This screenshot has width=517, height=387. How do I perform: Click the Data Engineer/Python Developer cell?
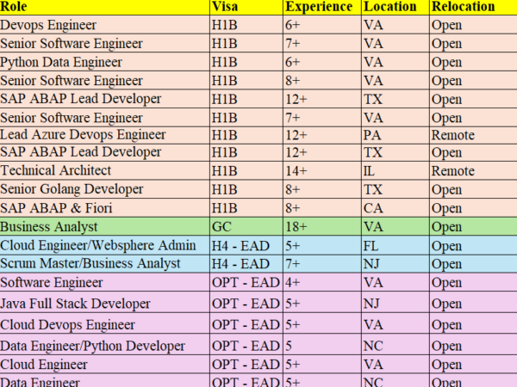click(x=92, y=346)
